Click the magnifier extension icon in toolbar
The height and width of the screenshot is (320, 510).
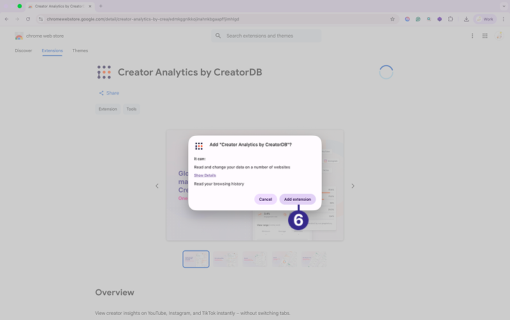(x=428, y=19)
